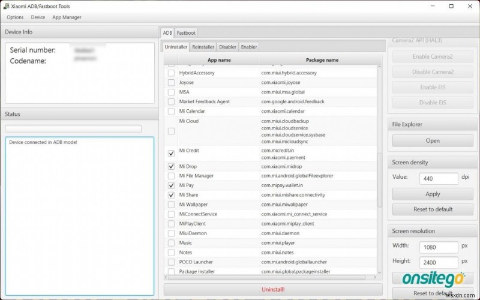This screenshot has width=480, height=300.
Task: Apply the screen density value
Action: point(433,194)
